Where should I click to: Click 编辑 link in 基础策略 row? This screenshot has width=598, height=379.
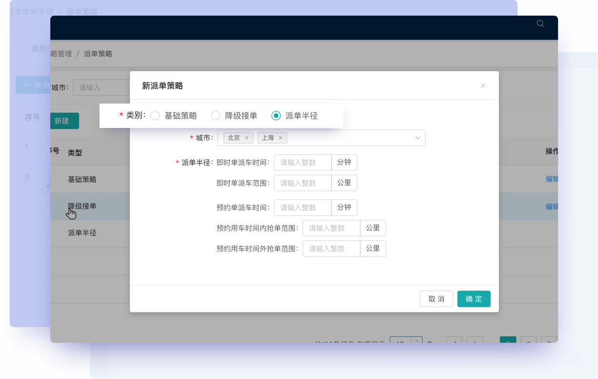[x=552, y=179]
